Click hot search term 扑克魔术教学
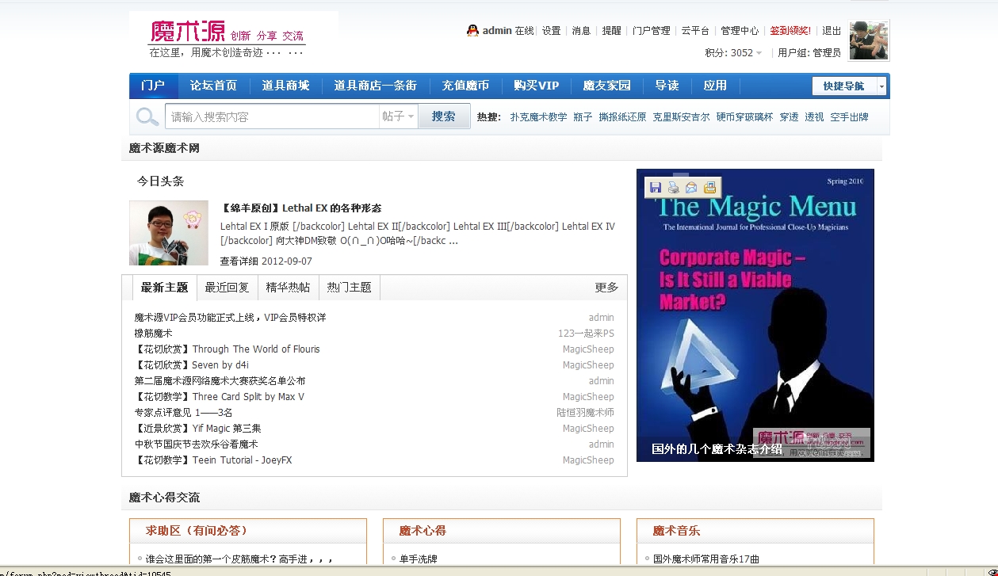998x576 pixels. (538, 116)
